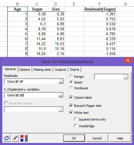Select the Age header cell
This screenshot has width=134, height=145.
pyautogui.click(x=17, y=9)
